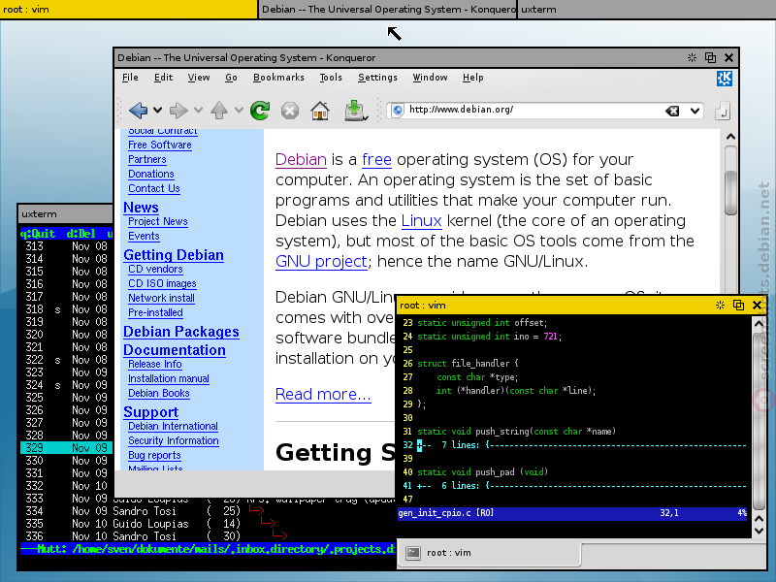Open the 'Installation manual' link
The width and height of the screenshot is (776, 582).
pyautogui.click(x=168, y=378)
